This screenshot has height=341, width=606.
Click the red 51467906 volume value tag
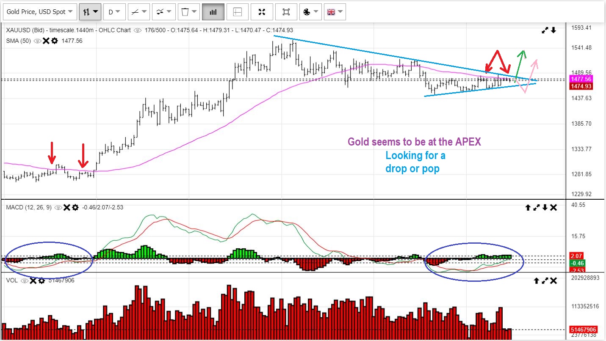click(x=584, y=330)
